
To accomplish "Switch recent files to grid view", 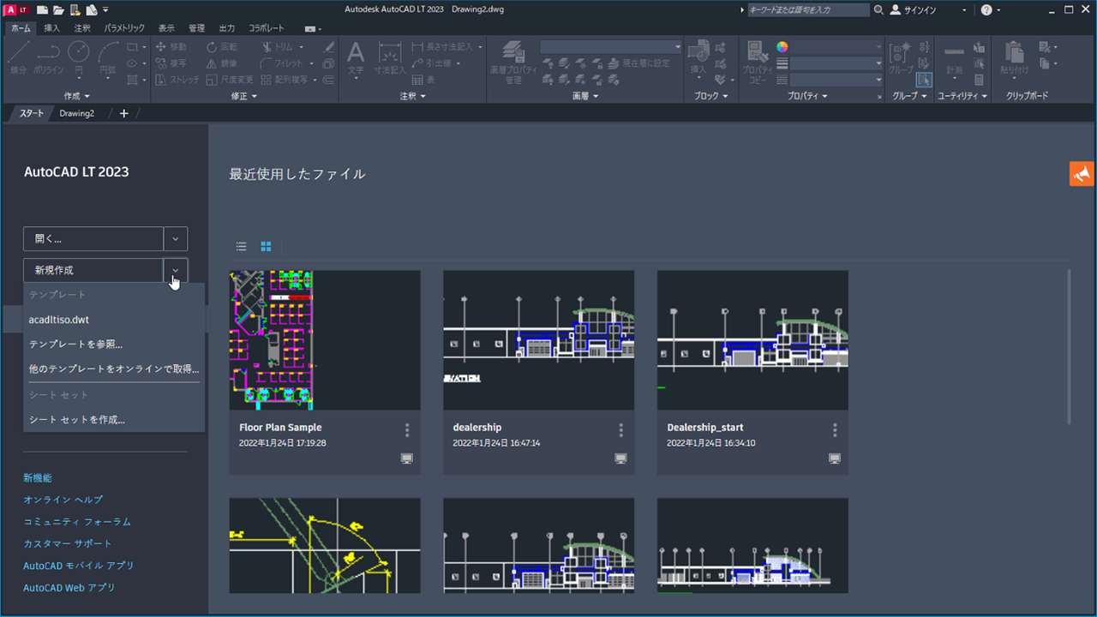I will (x=266, y=247).
